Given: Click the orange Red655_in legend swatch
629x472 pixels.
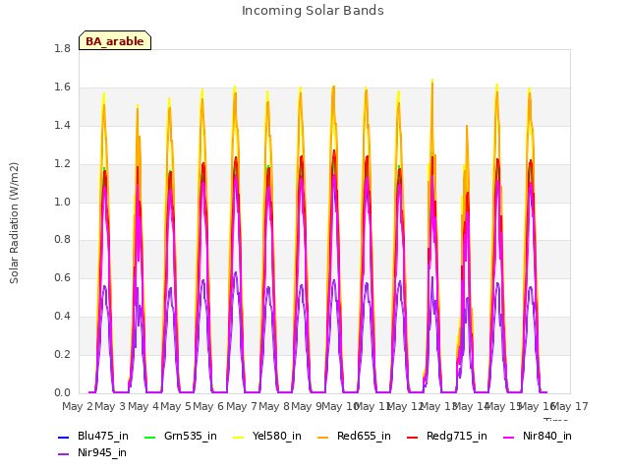Looking at the screenshot, I should (323, 437).
